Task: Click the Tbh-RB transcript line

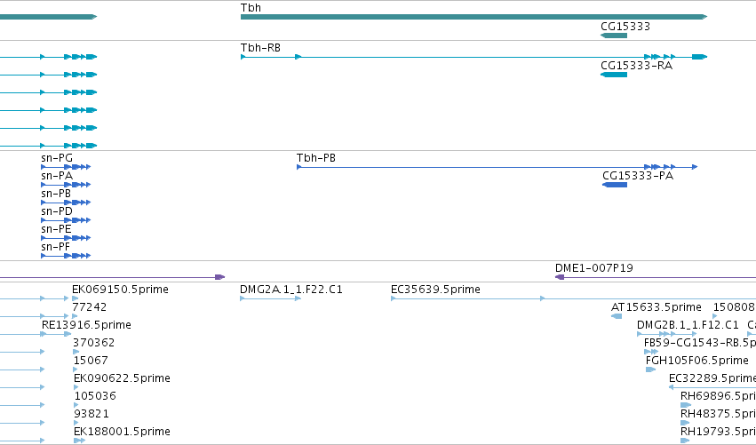Action: coord(474,57)
